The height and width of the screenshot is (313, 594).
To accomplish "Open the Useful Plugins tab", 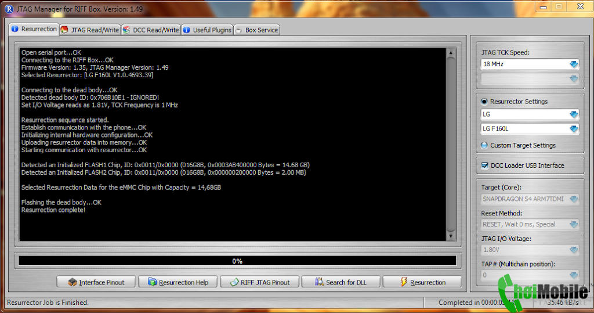I will [x=207, y=30].
